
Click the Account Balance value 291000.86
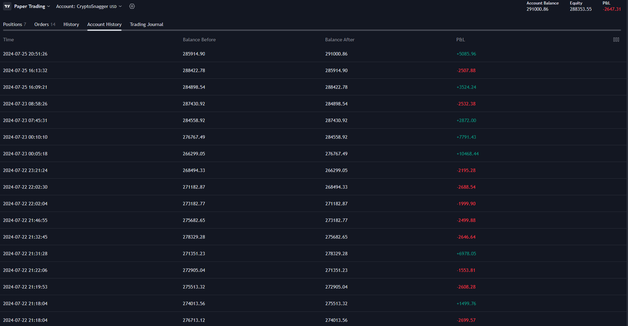point(537,9)
